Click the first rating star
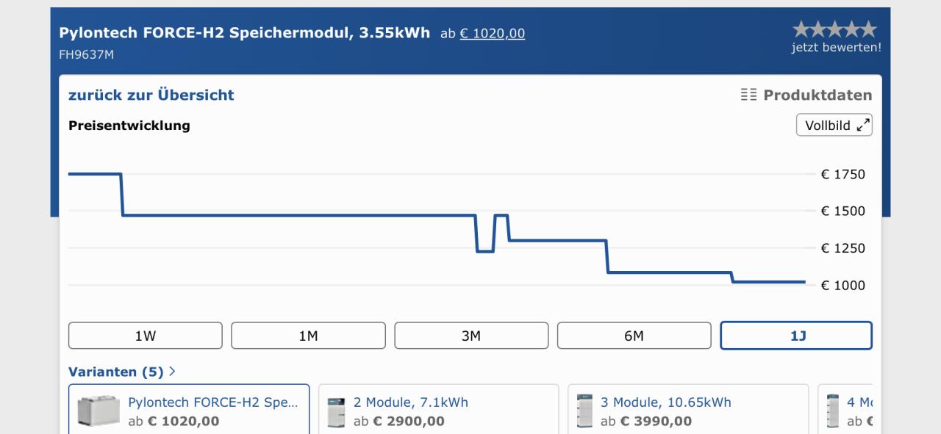Image resolution: width=941 pixels, height=434 pixels. (x=801, y=29)
